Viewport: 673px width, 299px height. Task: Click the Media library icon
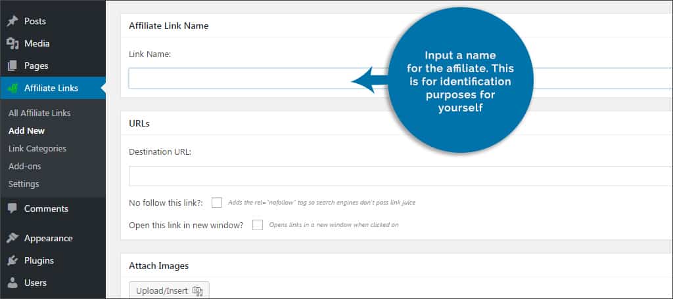coord(12,43)
